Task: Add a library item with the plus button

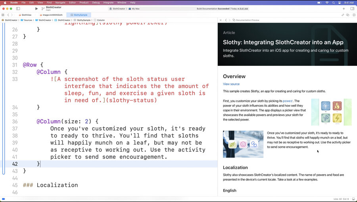Action: pyautogui.click(x=344, y=9)
